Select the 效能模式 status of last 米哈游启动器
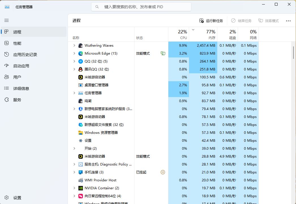The image size is (296, 204). click(143, 156)
